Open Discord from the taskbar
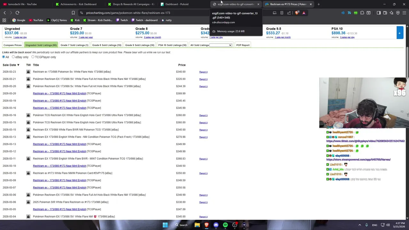 [216, 225]
